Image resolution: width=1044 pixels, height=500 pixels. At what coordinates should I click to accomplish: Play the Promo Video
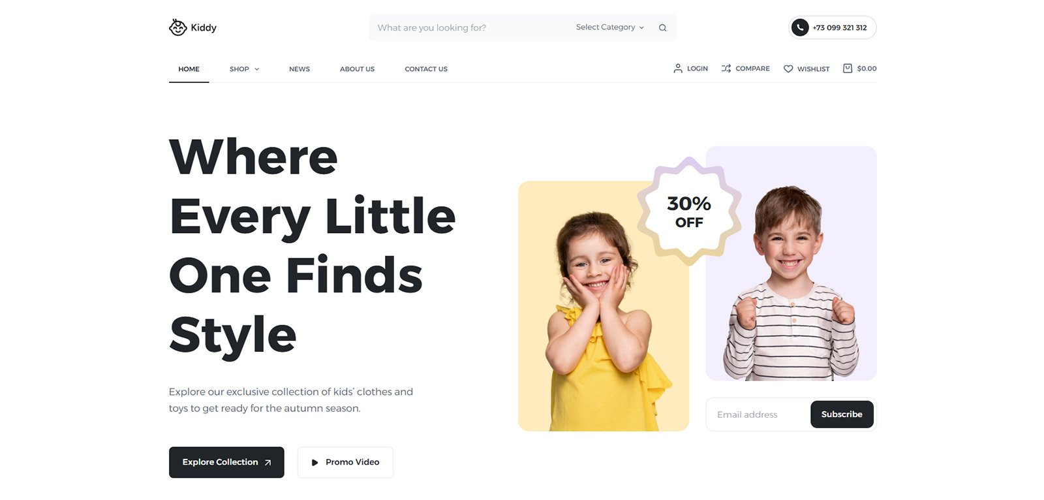tap(345, 462)
